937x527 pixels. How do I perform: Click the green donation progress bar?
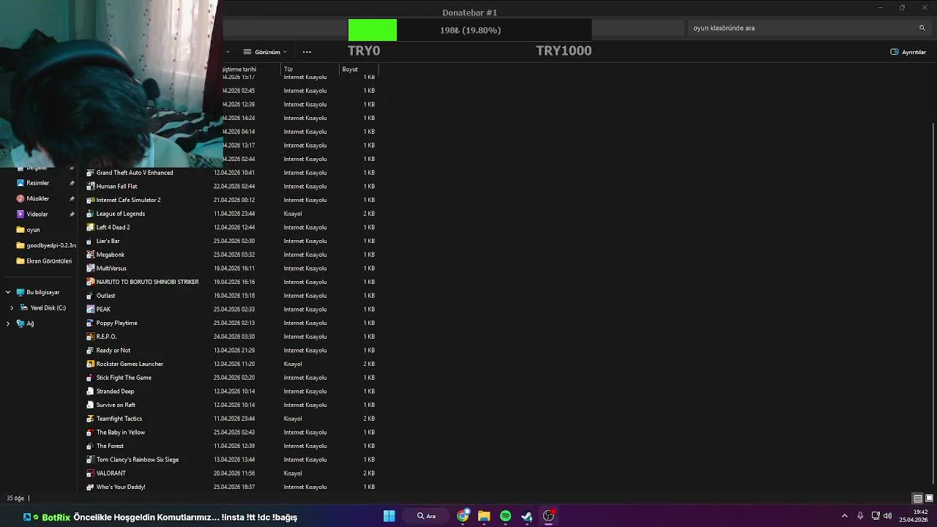pos(373,30)
